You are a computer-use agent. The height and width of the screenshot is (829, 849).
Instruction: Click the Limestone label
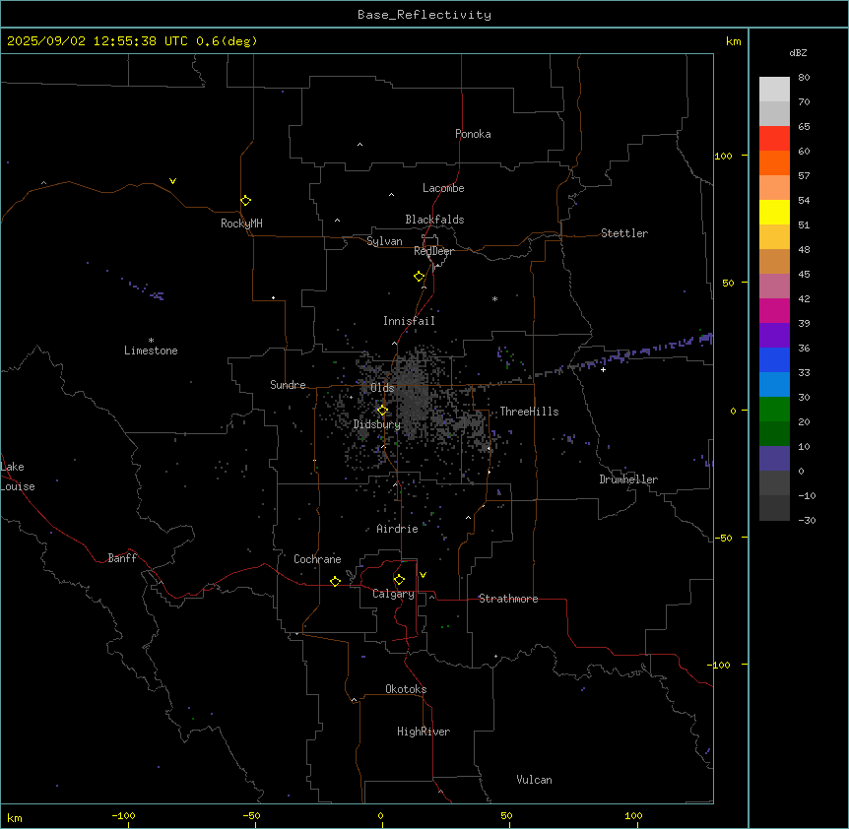pos(151,351)
